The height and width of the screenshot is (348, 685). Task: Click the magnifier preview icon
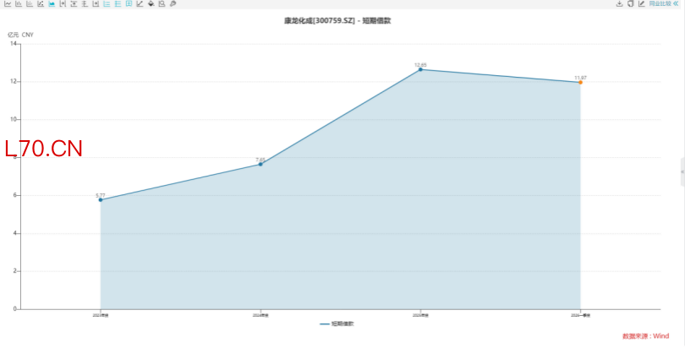coord(162,3)
